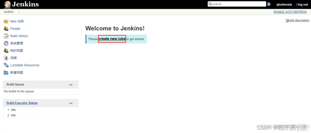The width and height of the screenshot is (311, 133).
Task: Click the log out link
Action: [x=303, y=5]
